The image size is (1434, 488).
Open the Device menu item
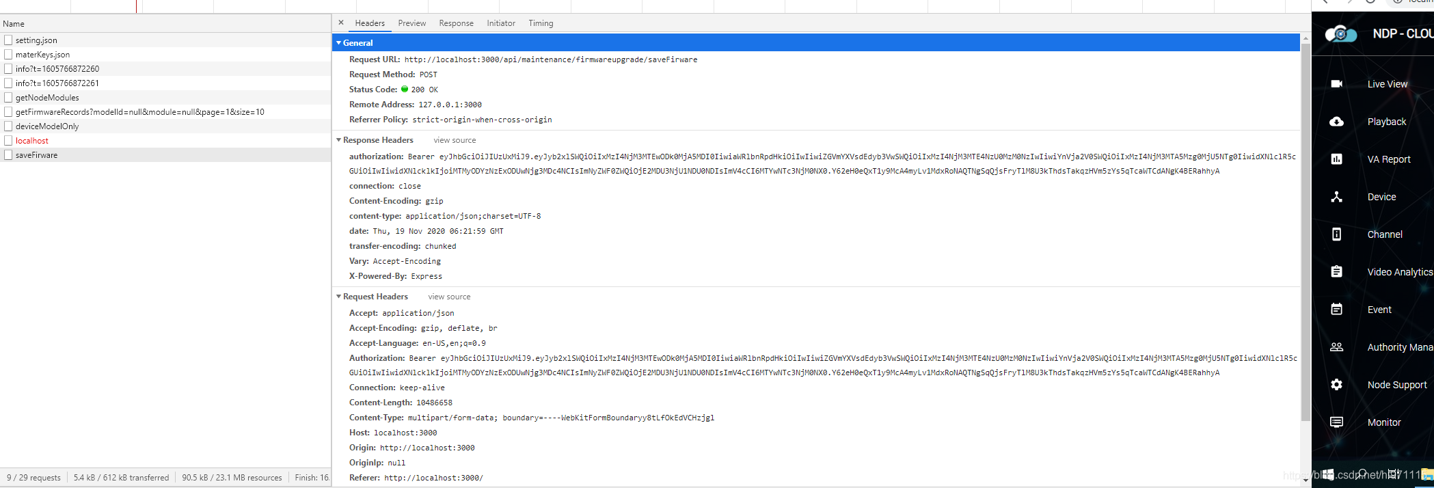coord(1381,197)
